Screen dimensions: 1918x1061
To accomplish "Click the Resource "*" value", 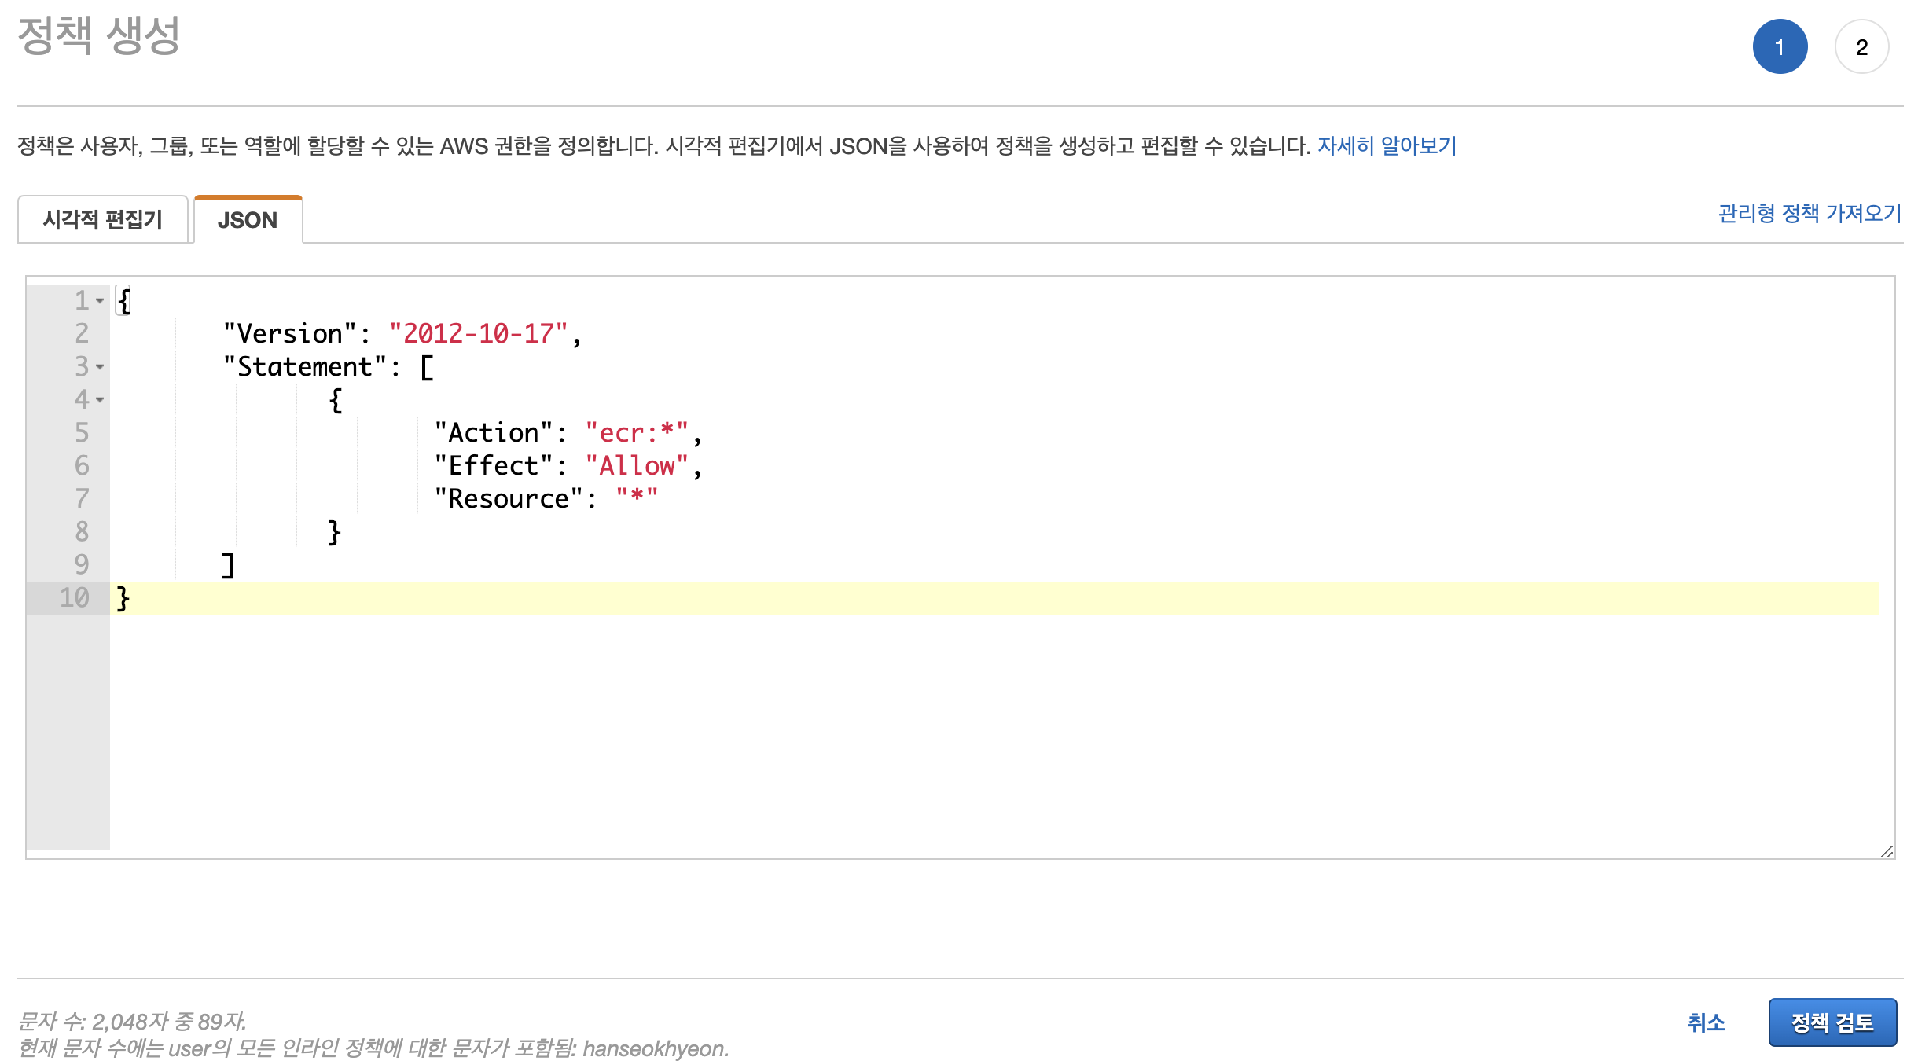I will click(637, 499).
